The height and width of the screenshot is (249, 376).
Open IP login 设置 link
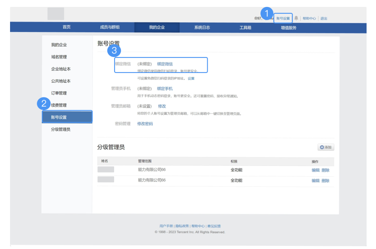191,78
